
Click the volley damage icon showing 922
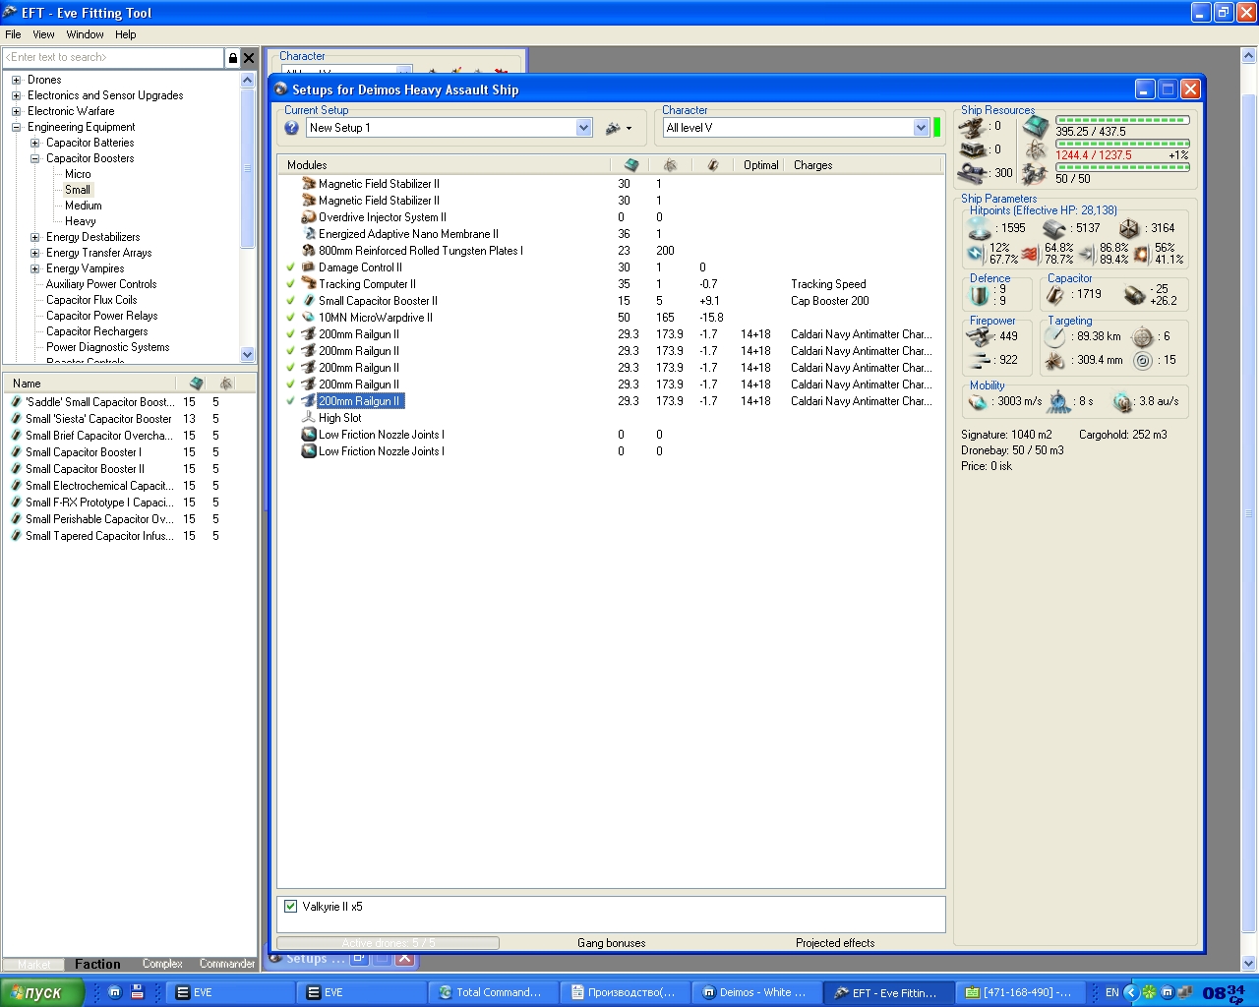point(980,360)
